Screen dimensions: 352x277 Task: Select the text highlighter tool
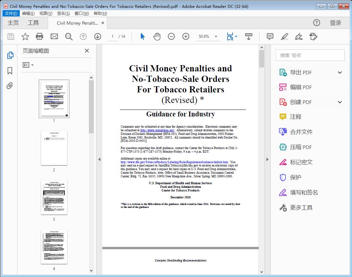(284, 37)
